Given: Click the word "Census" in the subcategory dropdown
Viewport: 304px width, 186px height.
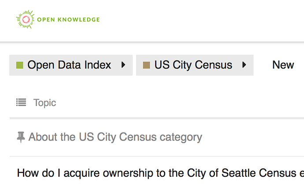Looking at the screenshot, I should 214,65.
